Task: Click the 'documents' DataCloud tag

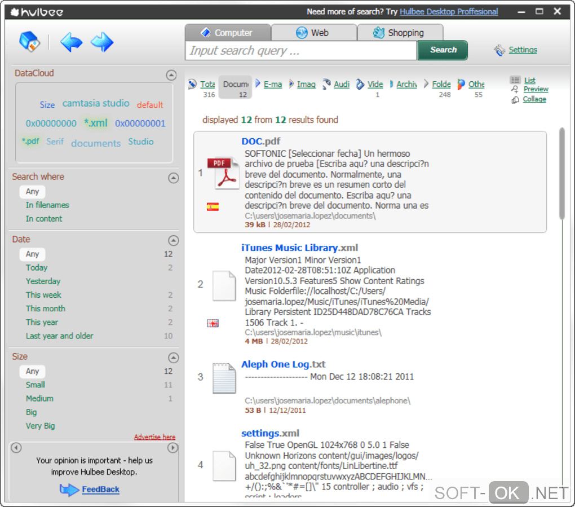Action: (96, 143)
